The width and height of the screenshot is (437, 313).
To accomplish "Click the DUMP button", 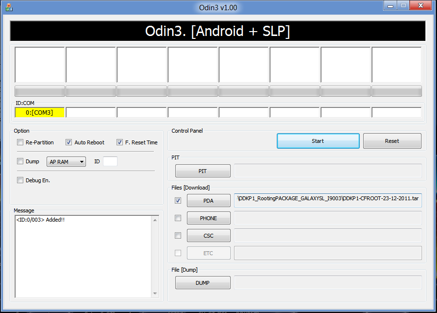I will pyautogui.click(x=202, y=283).
